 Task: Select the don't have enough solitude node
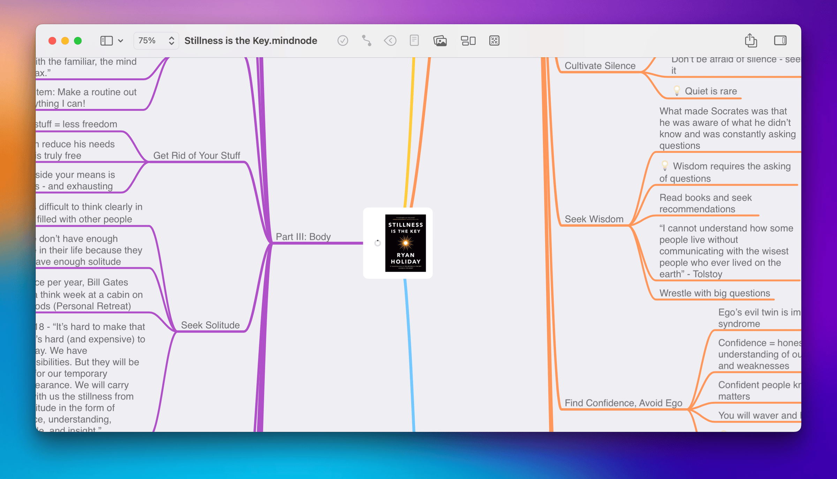point(89,250)
